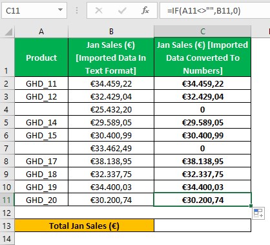Select the column A header
Image resolution: width=270 pixels, height=245 pixels.
(x=41, y=32)
